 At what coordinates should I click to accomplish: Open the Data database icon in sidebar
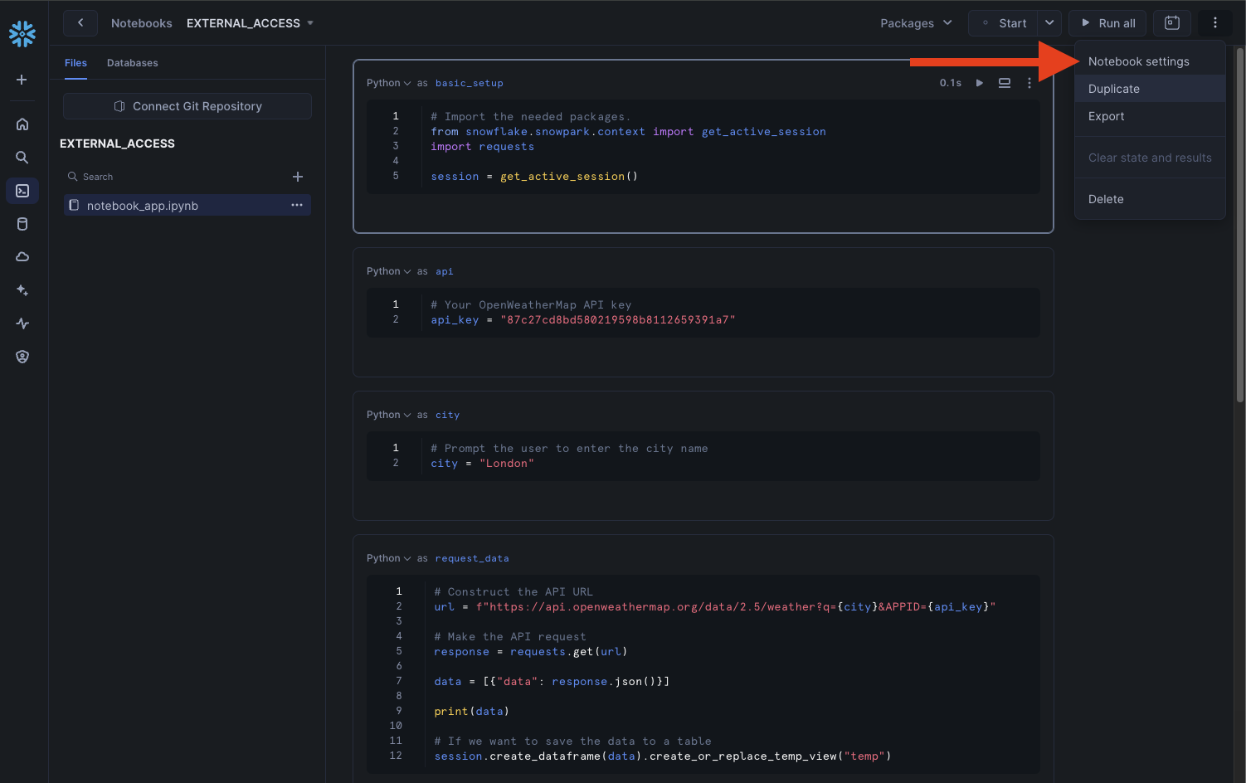coord(22,224)
